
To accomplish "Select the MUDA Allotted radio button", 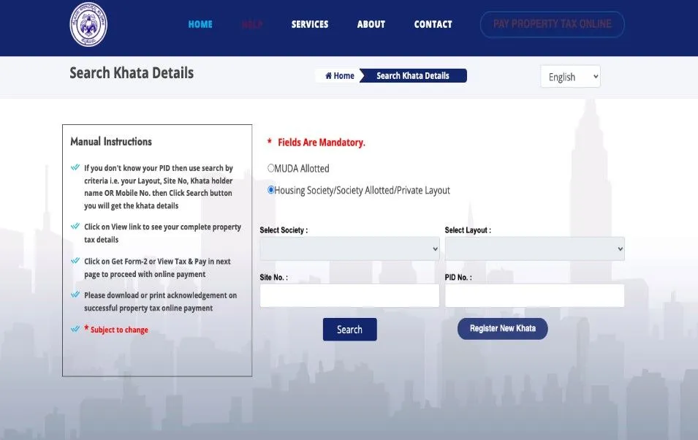I will pos(271,168).
